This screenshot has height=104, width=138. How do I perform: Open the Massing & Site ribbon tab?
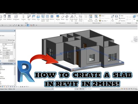click(41, 14)
